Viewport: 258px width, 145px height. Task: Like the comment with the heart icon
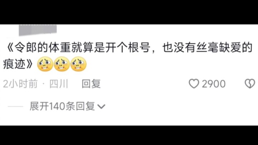pyautogui.click(x=194, y=84)
